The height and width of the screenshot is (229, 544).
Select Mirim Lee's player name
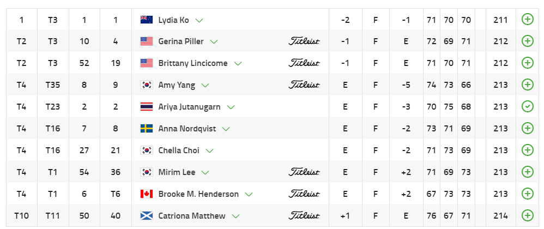177,172
